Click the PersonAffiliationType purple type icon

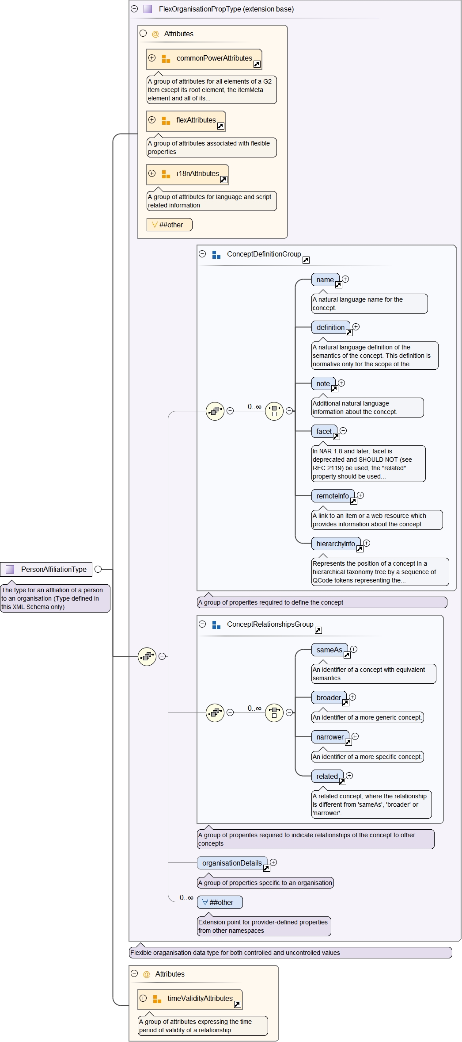(x=10, y=569)
